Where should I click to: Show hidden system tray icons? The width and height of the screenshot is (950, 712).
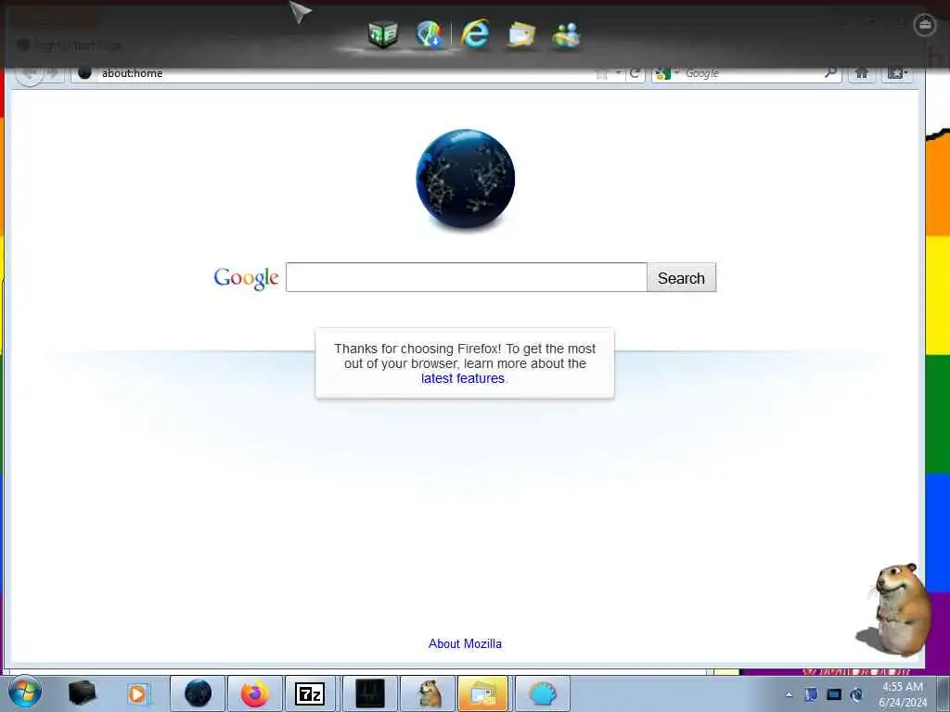[x=789, y=694]
